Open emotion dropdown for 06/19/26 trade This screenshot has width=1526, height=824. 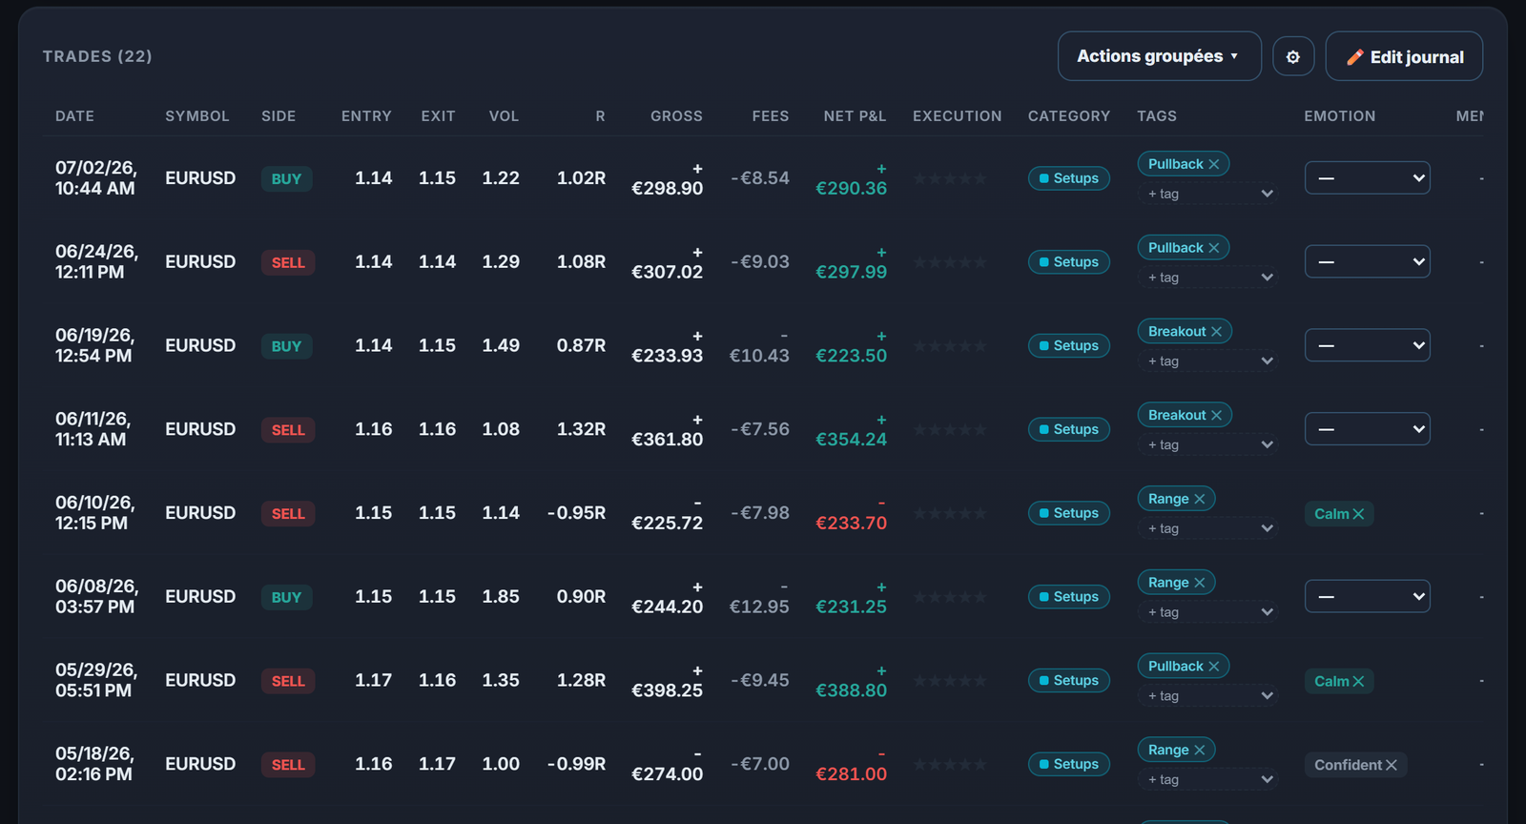(x=1367, y=345)
